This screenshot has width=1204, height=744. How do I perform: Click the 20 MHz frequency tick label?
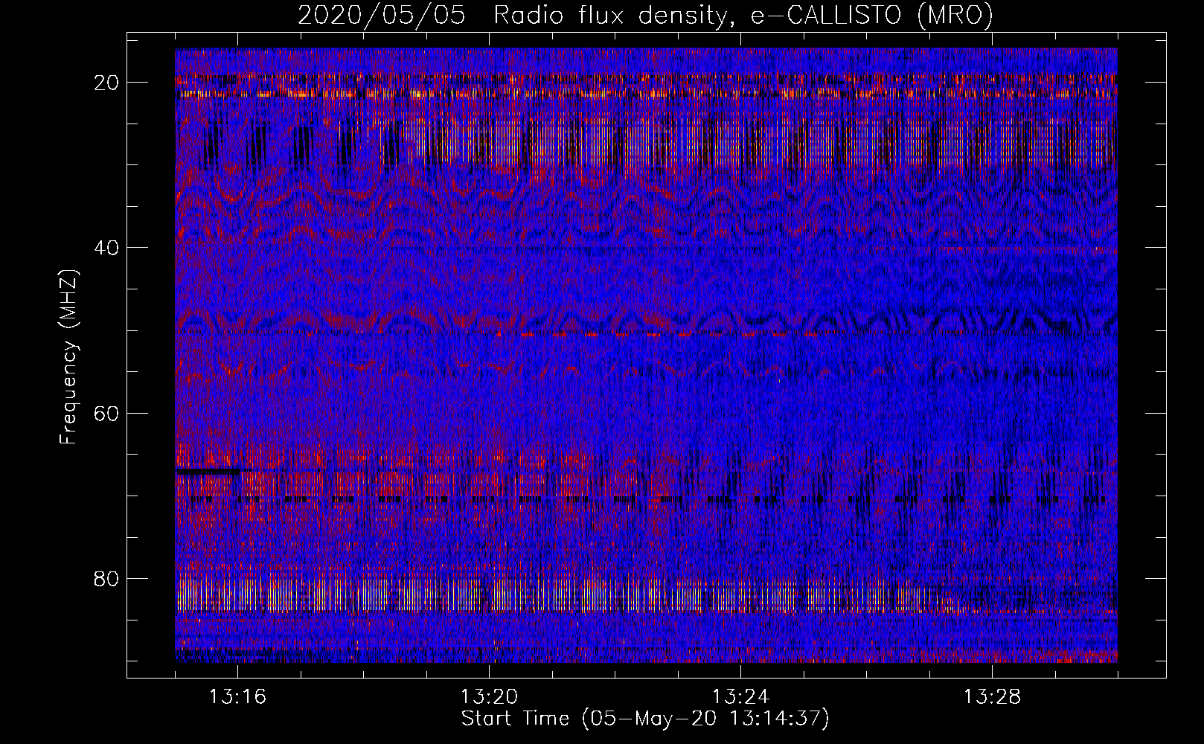pos(107,83)
